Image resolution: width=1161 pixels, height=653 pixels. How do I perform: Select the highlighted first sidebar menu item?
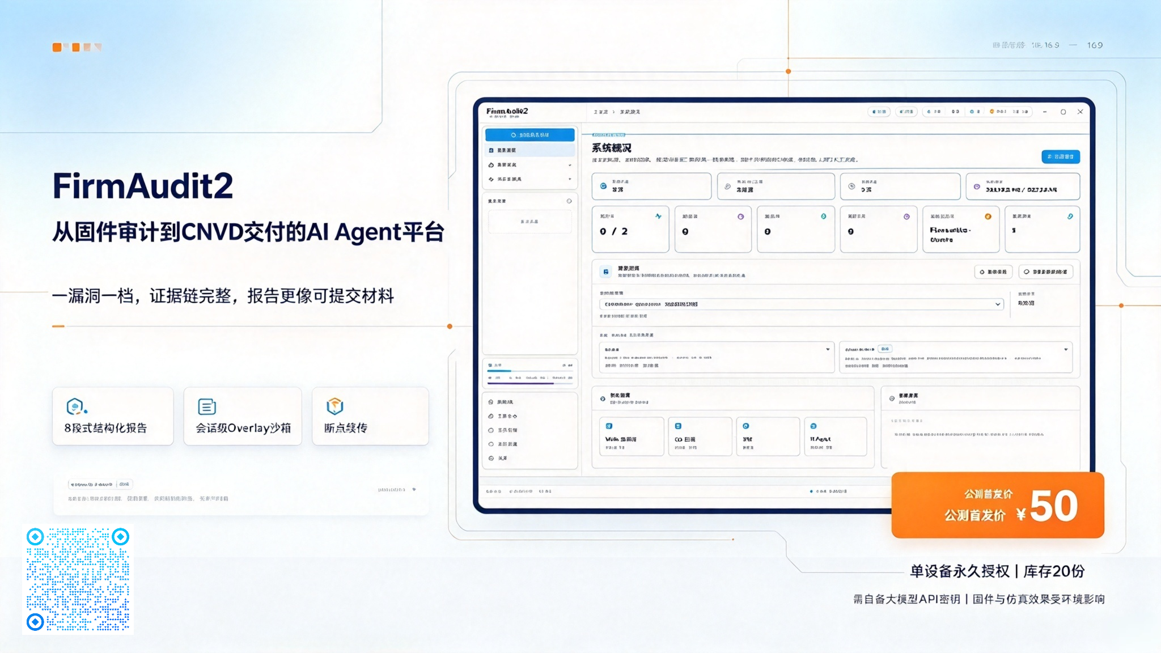529,150
